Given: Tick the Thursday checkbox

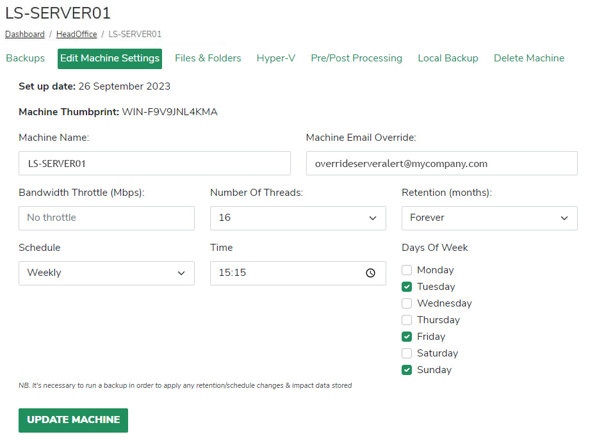Looking at the screenshot, I should point(407,320).
